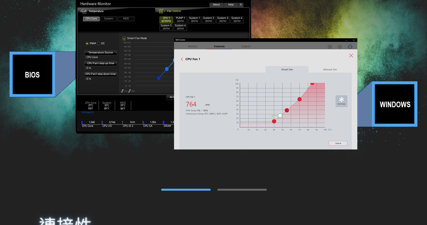The image size is (427, 225).
Task: Select the first blue carousel indicator
Action: click(186, 190)
